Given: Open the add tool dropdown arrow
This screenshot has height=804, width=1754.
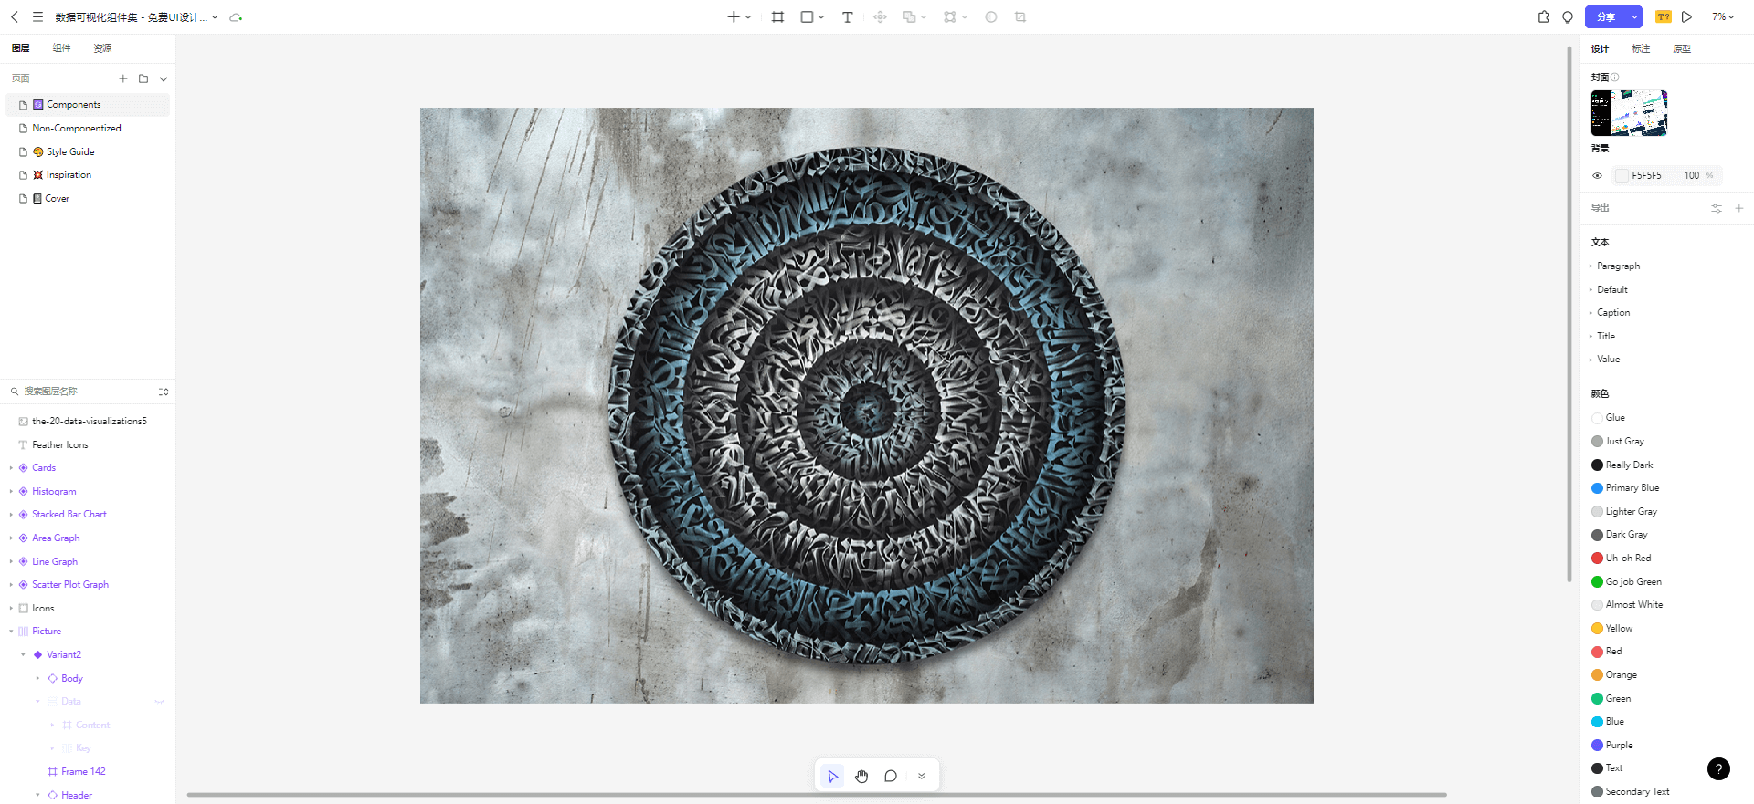Looking at the screenshot, I should (x=748, y=17).
